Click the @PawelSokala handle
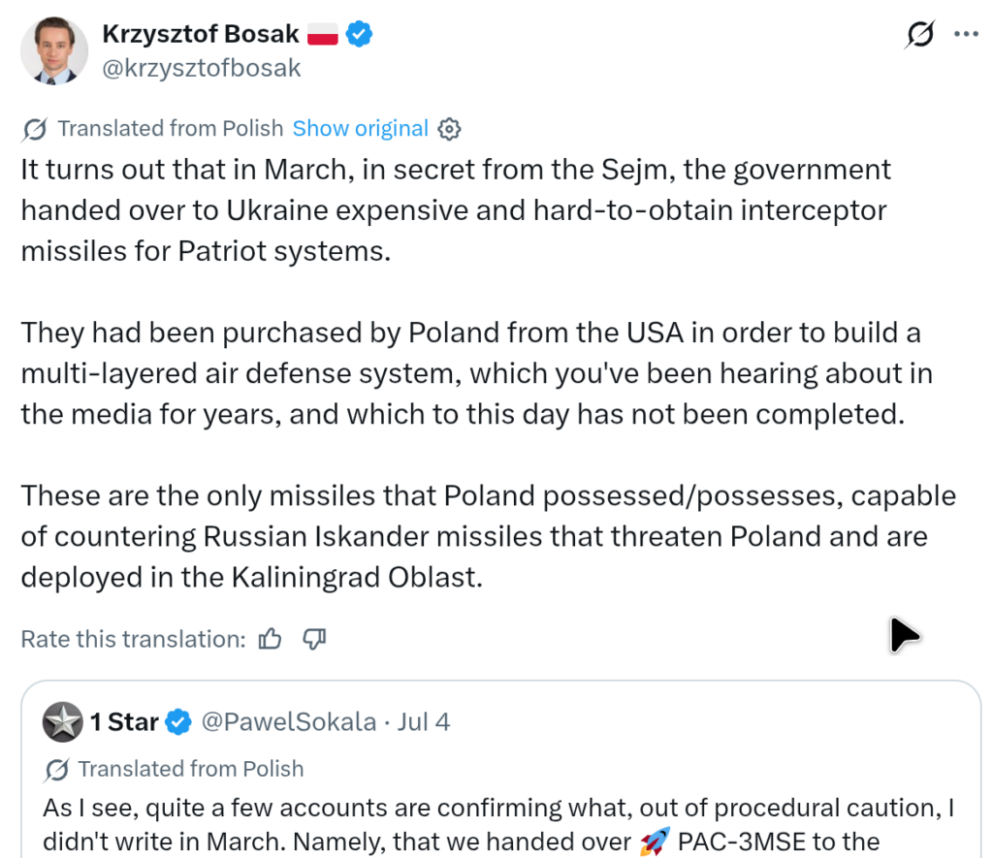 point(289,722)
